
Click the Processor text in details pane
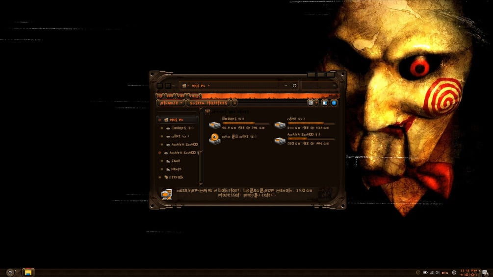coord(247,195)
